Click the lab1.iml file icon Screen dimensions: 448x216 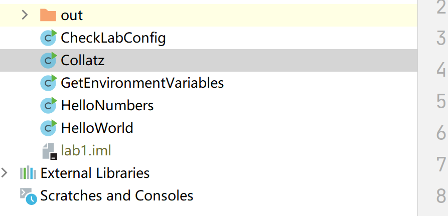click(49, 150)
